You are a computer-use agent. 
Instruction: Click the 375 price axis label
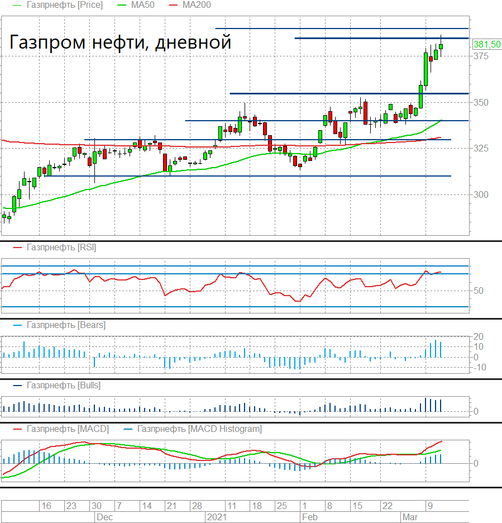point(481,56)
